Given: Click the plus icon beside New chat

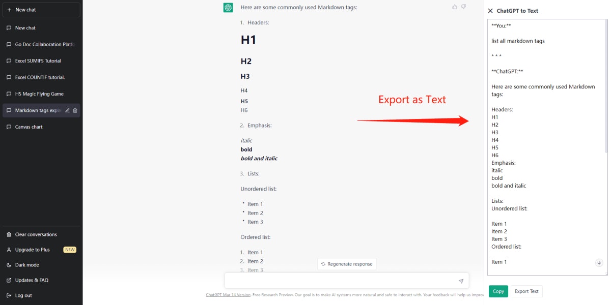Looking at the screenshot, I should click(x=9, y=10).
